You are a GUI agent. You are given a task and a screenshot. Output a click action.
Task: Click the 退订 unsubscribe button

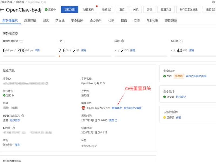pos(210,9)
